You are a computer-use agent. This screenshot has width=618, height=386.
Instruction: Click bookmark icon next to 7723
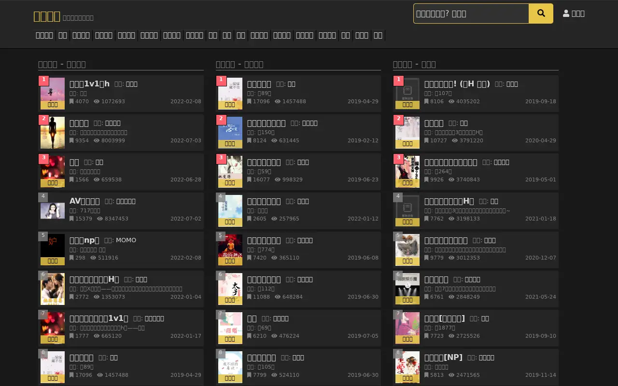(x=426, y=336)
